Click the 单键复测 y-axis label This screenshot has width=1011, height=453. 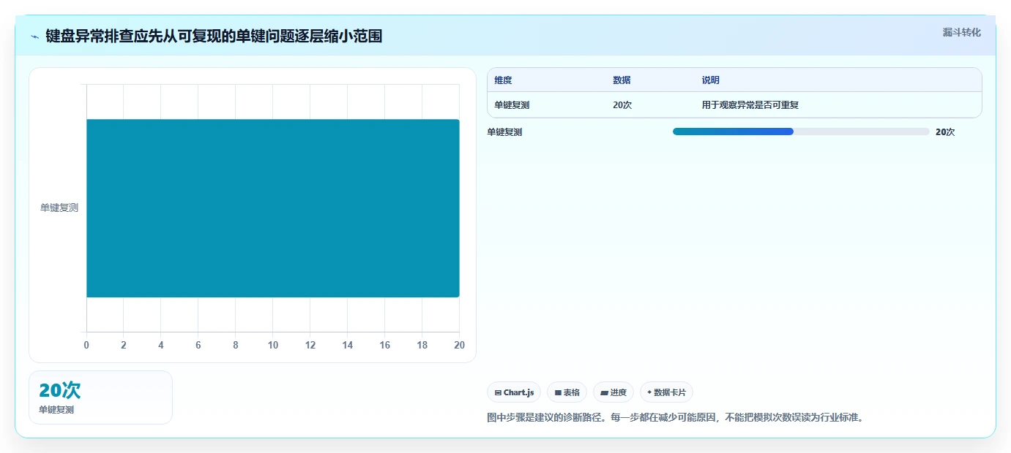59,208
